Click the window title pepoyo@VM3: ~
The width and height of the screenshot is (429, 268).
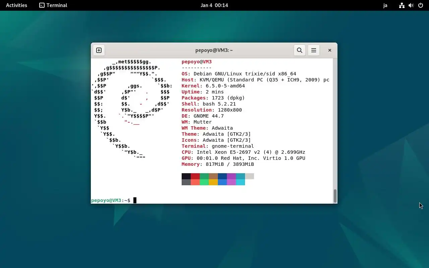pyautogui.click(x=214, y=50)
